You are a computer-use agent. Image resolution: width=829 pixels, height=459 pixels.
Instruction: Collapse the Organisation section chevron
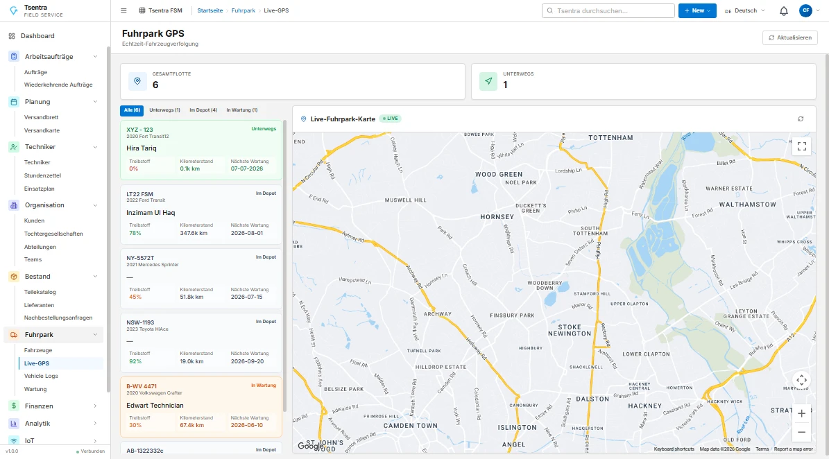(95, 205)
